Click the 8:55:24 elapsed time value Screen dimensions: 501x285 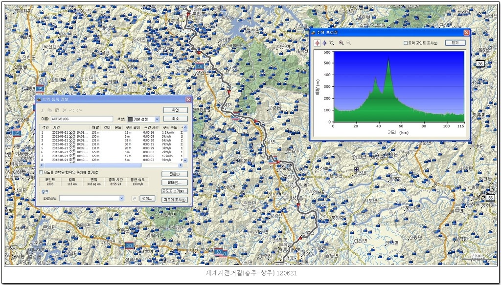pos(115,184)
